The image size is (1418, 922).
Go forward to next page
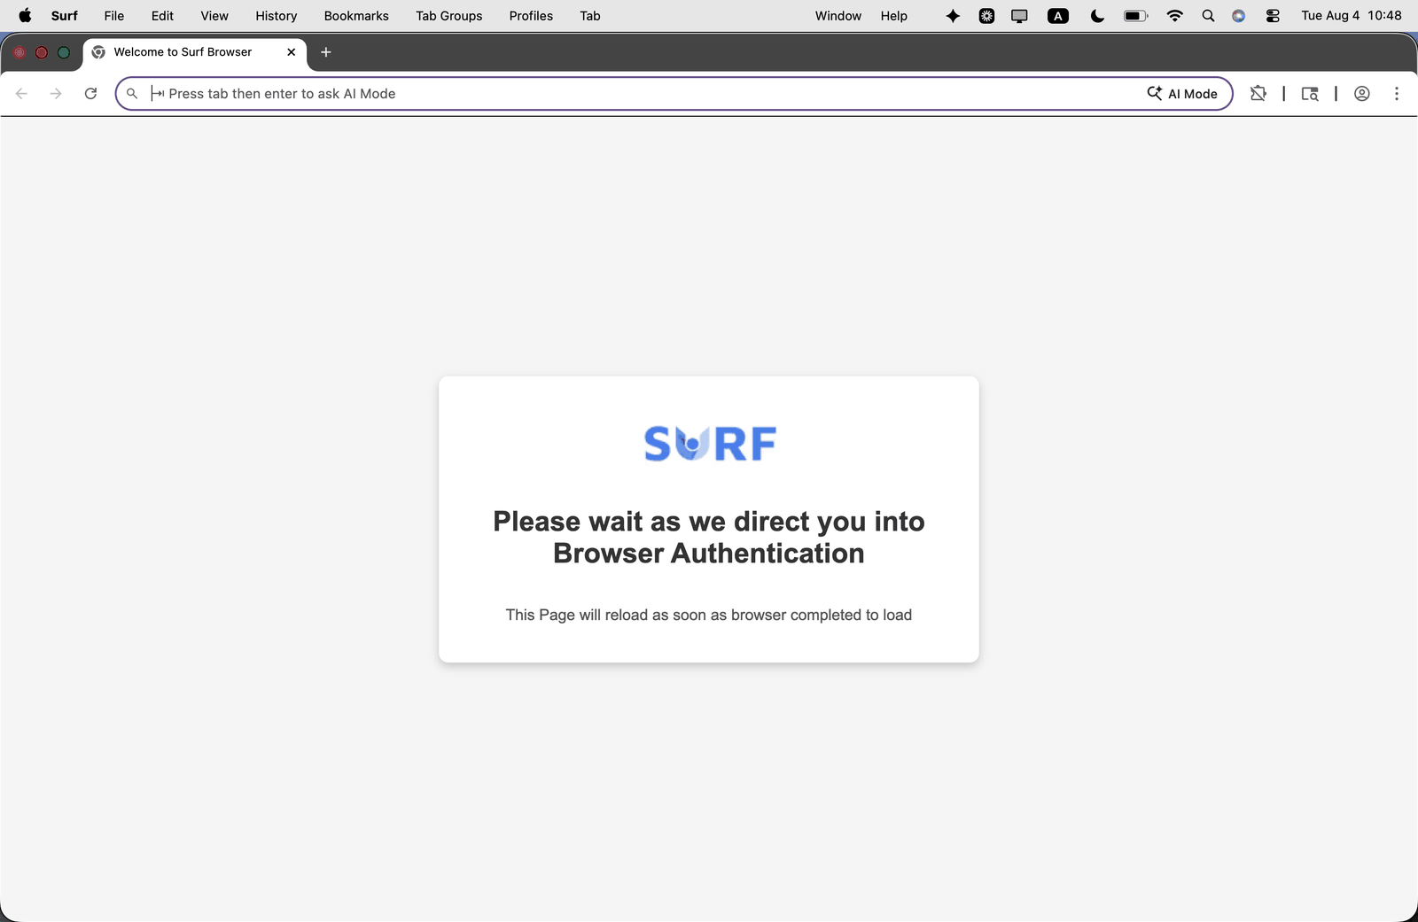pos(56,94)
